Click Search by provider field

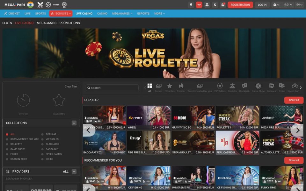(41, 179)
